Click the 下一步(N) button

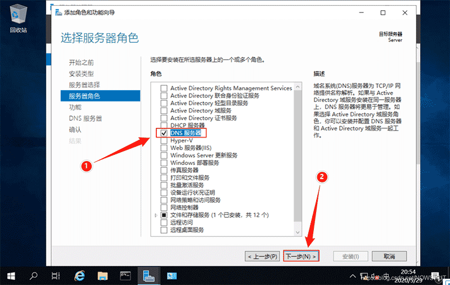click(x=301, y=256)
